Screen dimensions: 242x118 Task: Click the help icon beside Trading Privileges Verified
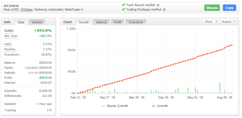tap(164, 9)
